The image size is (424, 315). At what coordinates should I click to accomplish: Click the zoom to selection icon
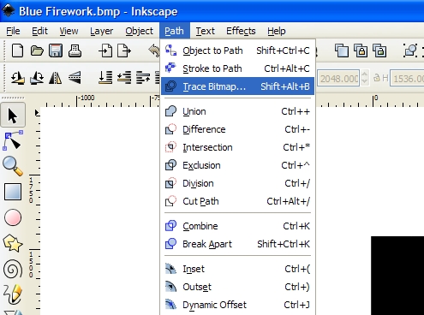410,51
